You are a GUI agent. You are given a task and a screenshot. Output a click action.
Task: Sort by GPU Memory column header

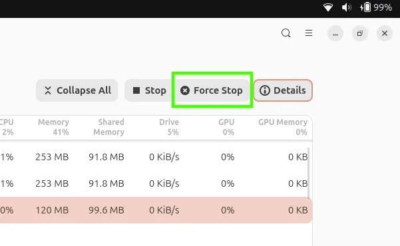click(283, 127)
